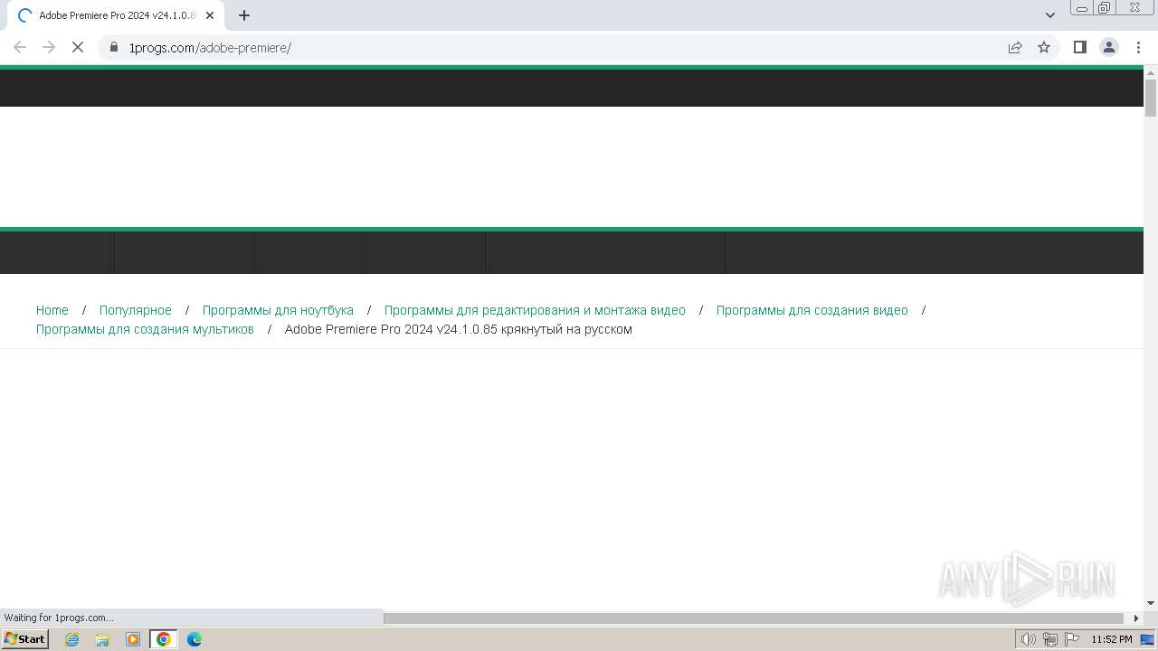Open Программы для редактирования и монтажа видео
The width and height of the screenshot is (1158, 651).
535,310
